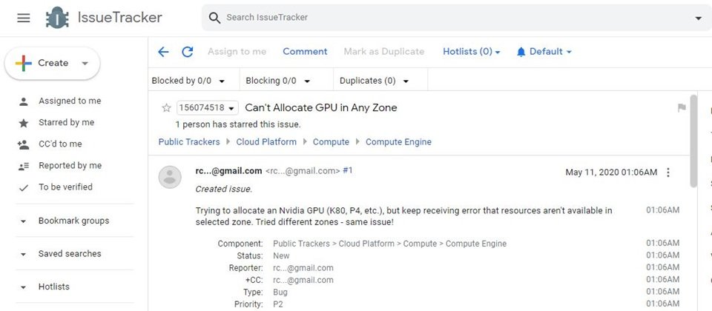
Task: Open the Create button dropdown arrow
Action: [85, 64]
